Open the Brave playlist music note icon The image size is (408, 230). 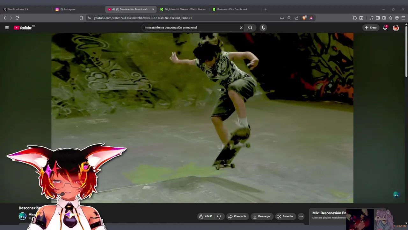point(371,18)
